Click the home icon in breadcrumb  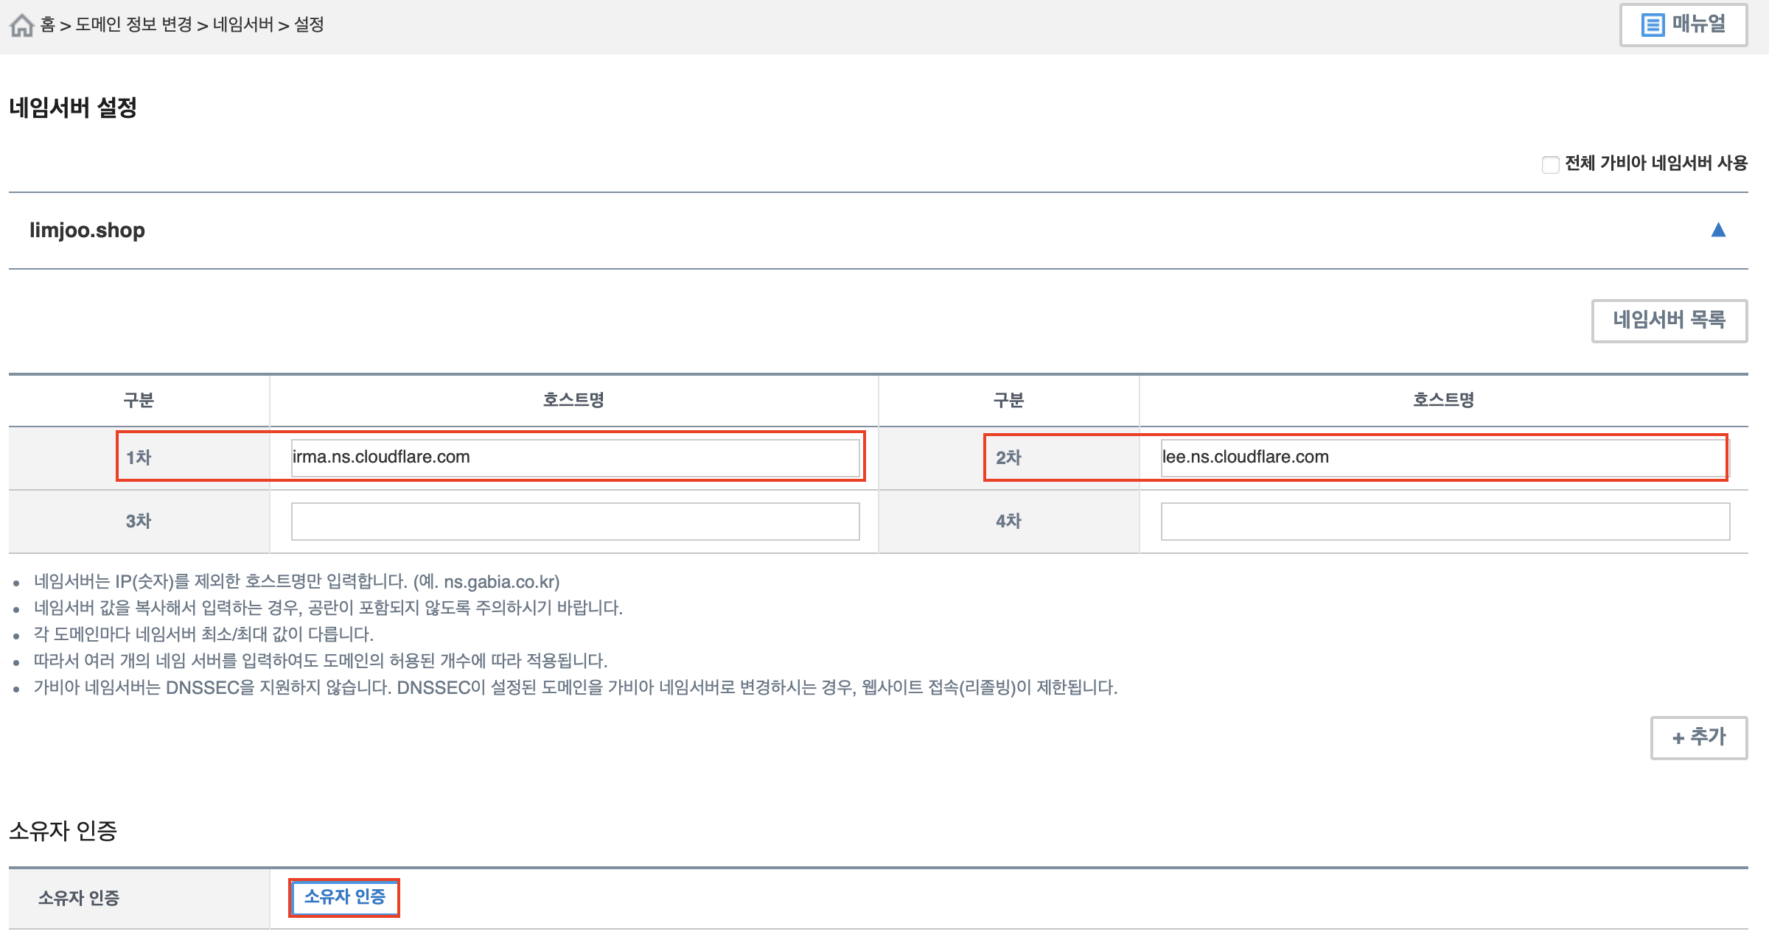coord(22,25)
